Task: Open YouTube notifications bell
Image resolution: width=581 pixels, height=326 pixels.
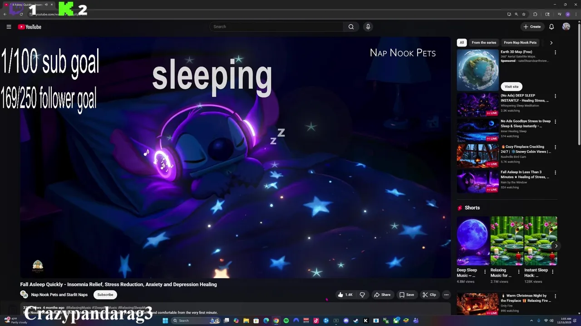Action: (x=551, y=27)
